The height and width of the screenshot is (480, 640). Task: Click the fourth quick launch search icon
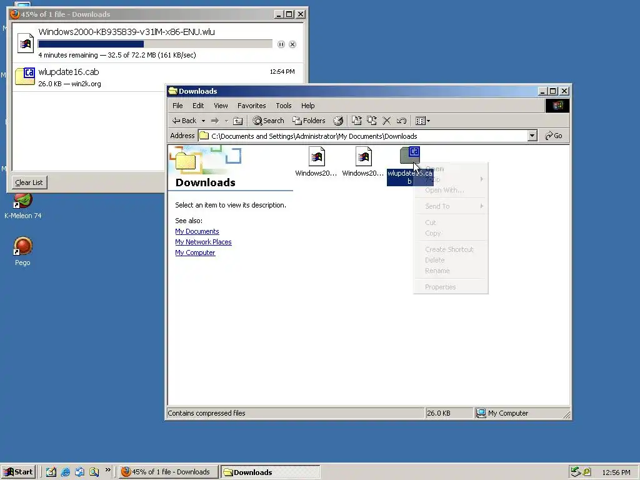[x=94, y=472]
